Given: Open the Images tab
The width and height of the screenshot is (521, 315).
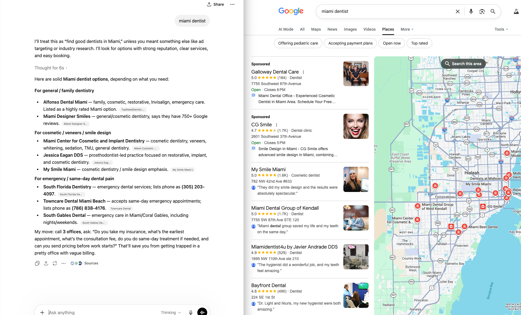Looking at the screenshot, I should 350,29.
